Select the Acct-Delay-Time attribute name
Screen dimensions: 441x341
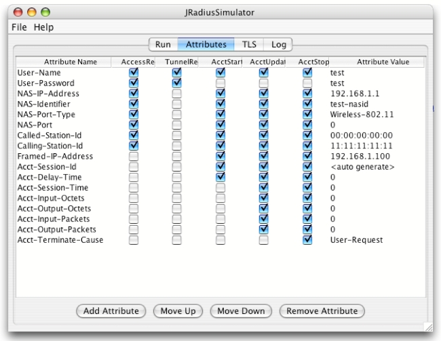(50, 177)
